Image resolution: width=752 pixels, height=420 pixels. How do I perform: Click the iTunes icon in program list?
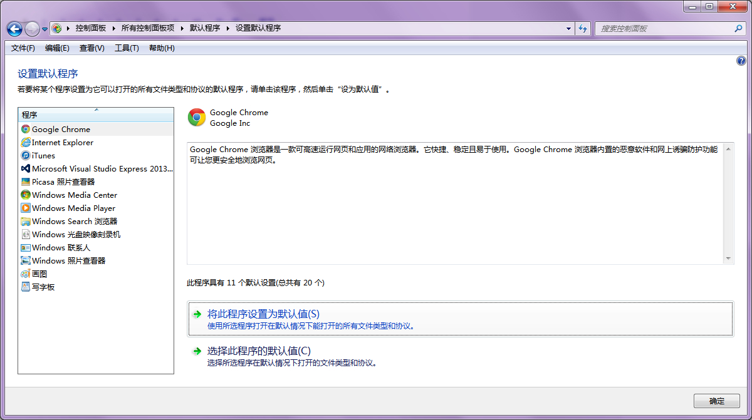pos(26,155)
